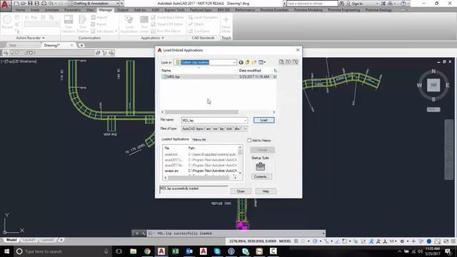
Task: Open the Drafting & Annotation workspace dropdown
Action: [x=117, y=4]
